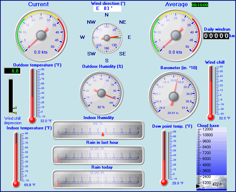The height and width of the screenshot is (192, 236).
Task: Click the red Rain in last hour pointer
Action: point(58,159)
